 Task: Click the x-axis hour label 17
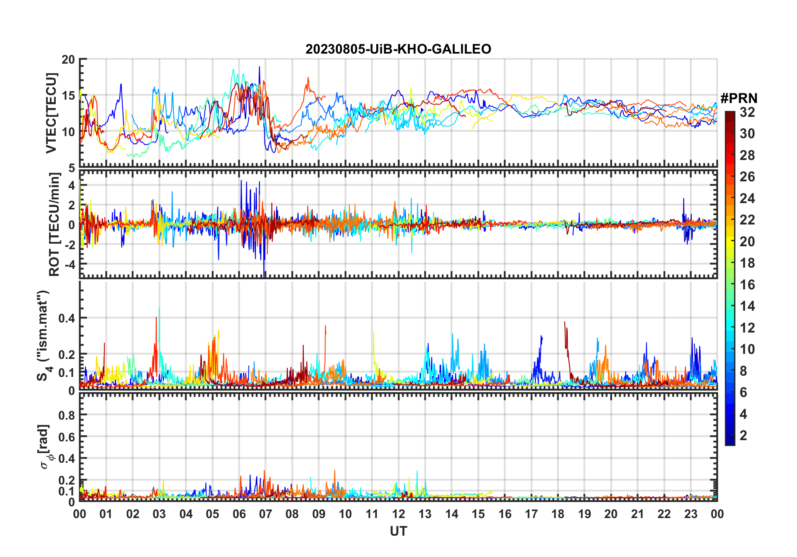(x=531, y=514)
